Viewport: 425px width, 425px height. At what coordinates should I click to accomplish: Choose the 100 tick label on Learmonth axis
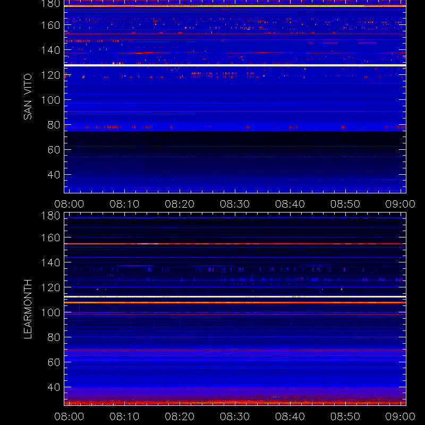pyautogui.click(x=50, y=312)
